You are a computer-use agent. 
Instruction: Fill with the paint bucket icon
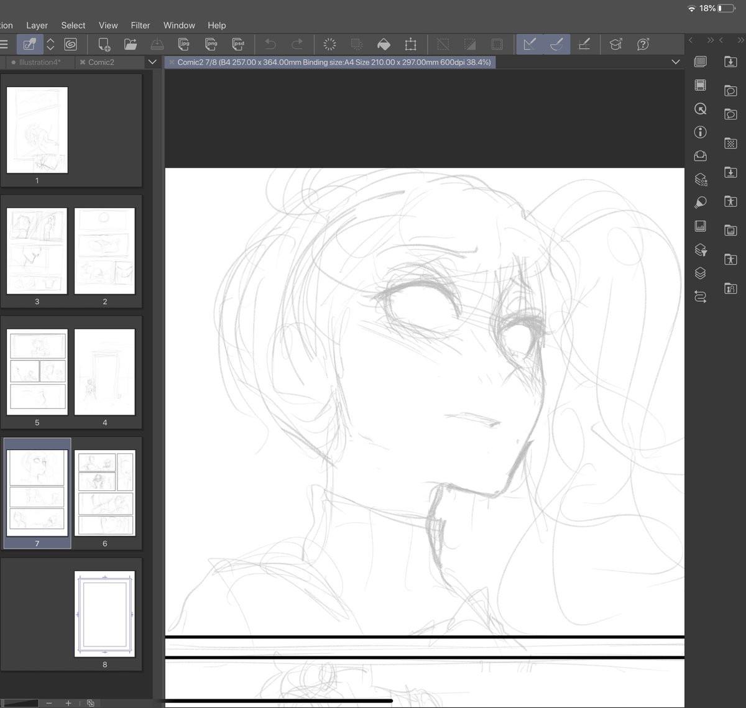(384, 44)
